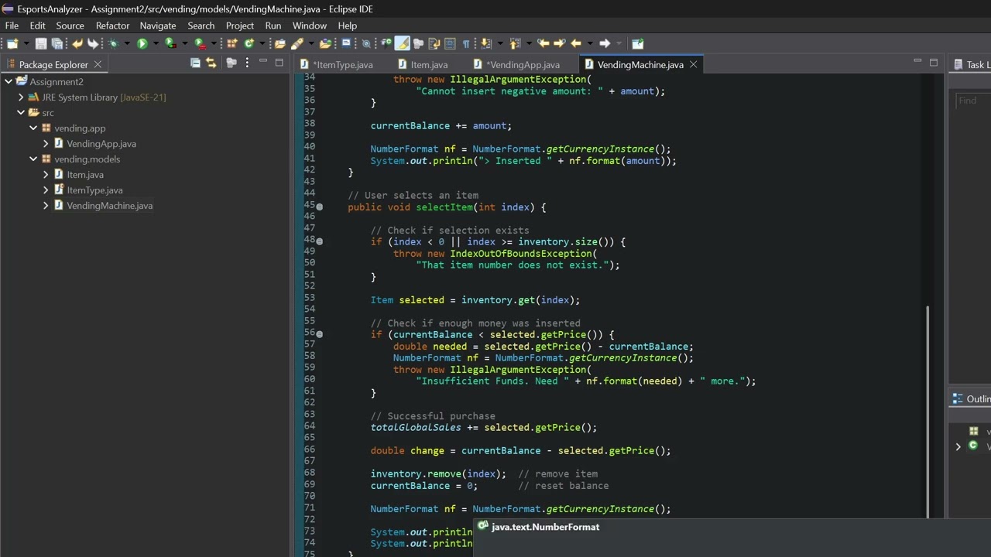Expand JRE System Library node
The width and height of the screenshot is (991, 557).
21,97
